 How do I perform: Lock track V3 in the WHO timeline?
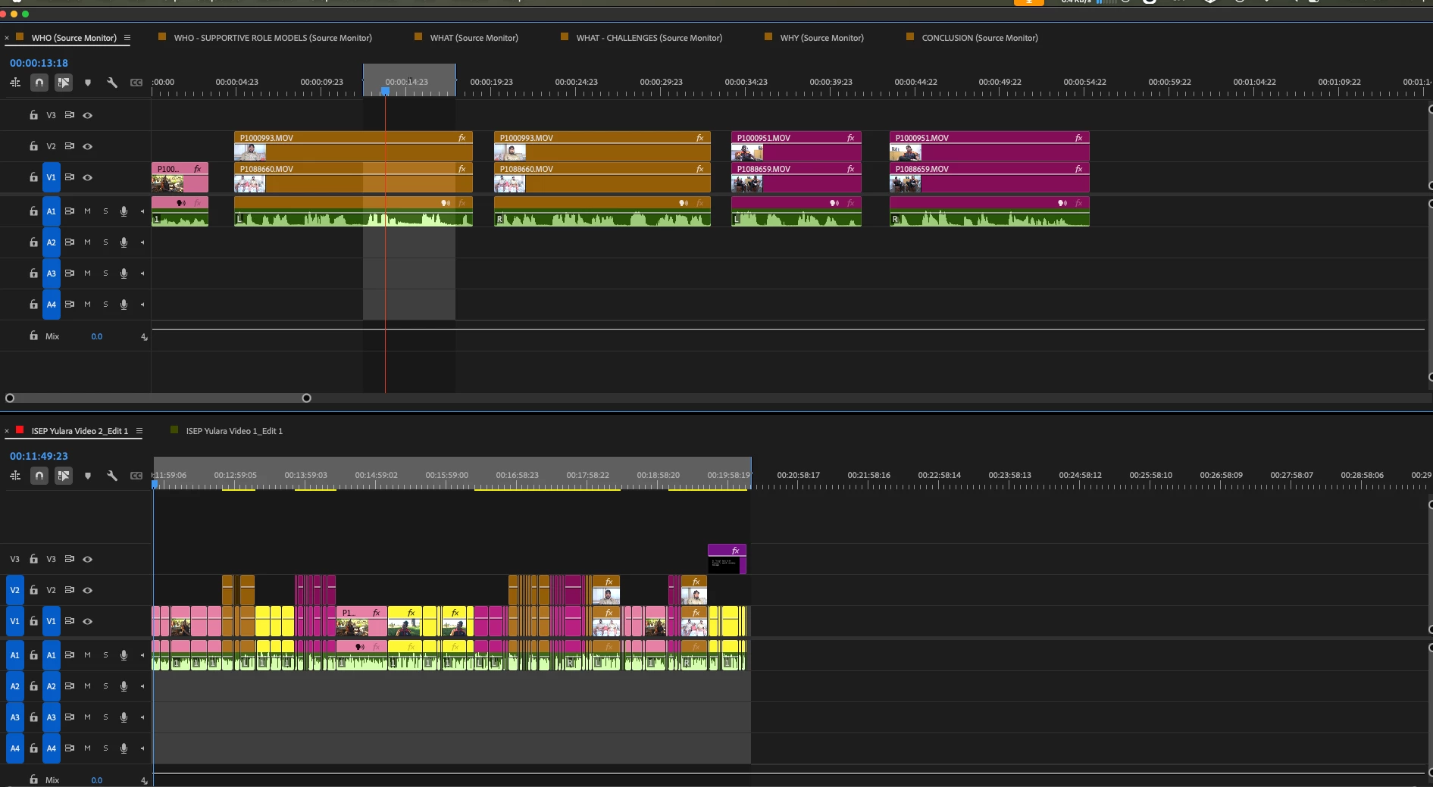click(x=33, y=115)
